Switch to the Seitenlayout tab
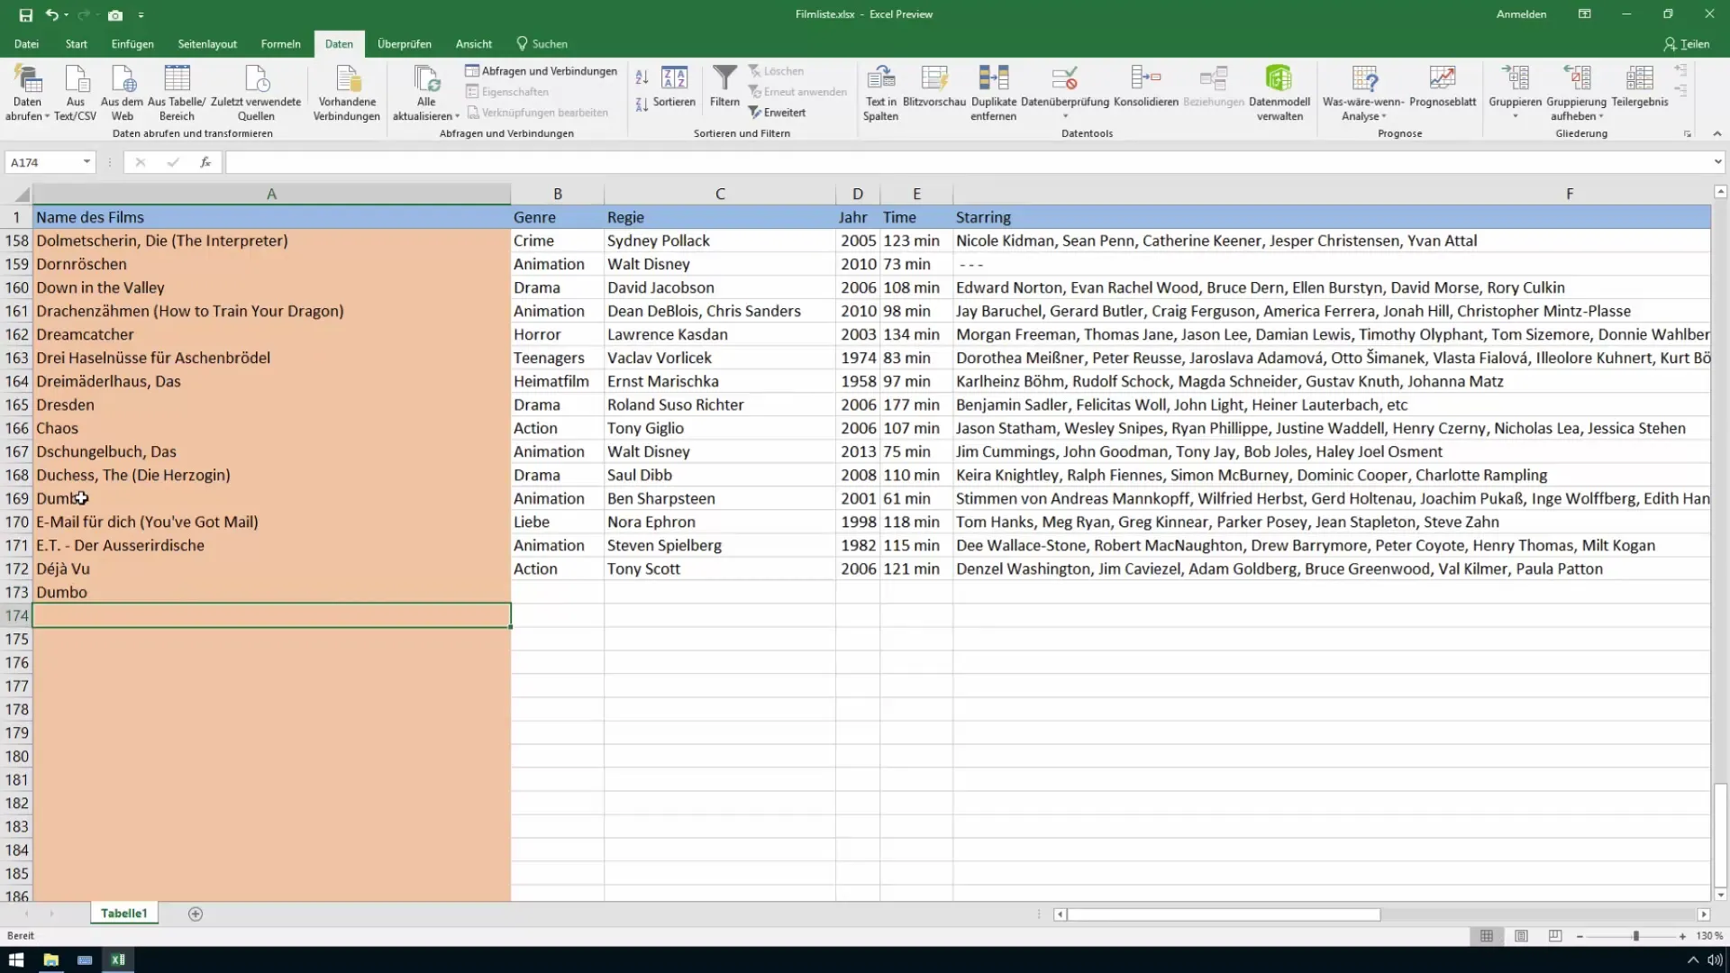This screenshot has width=1730, height=973. pos(207,43)
